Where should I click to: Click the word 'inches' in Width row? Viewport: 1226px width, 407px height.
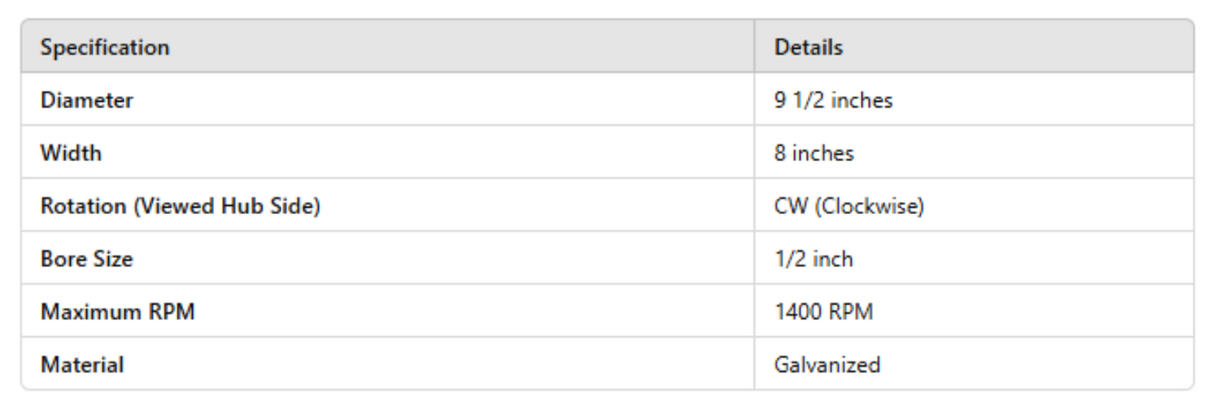pos(824,153)
